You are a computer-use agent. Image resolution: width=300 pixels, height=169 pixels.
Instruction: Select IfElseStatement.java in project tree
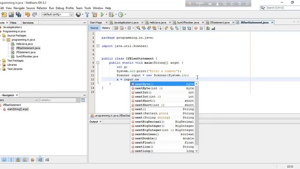(x=28, y=48)
